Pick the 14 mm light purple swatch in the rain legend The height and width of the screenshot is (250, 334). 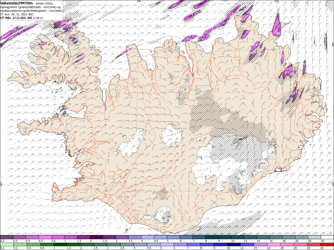(x=260, y=245)
